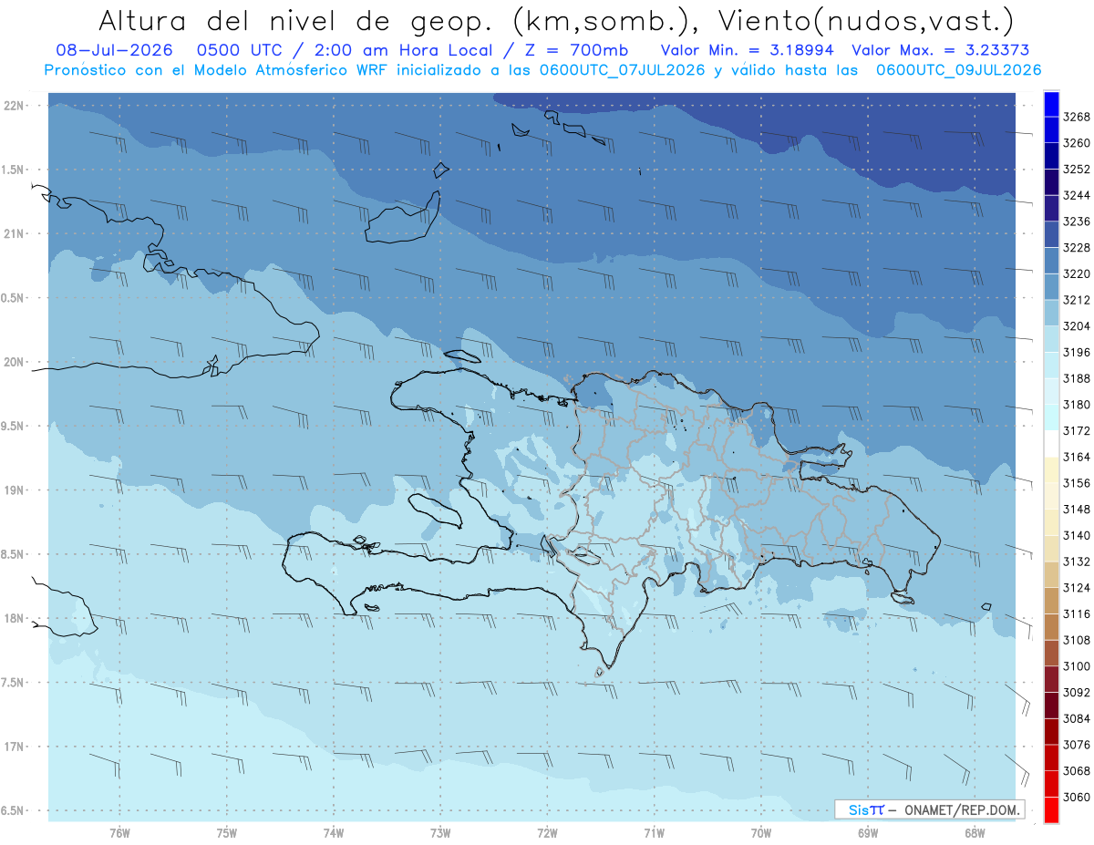Click the '3148' legend value
1094x845 pixels.
point(1077,510)
